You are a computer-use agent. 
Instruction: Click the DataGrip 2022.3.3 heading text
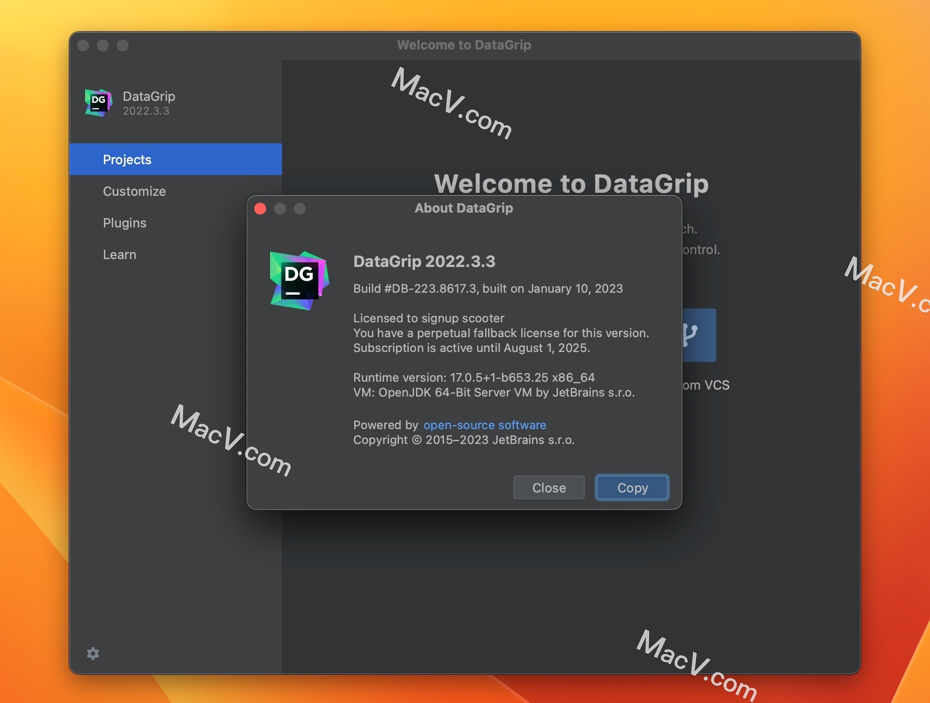click(x=424, y=261)
